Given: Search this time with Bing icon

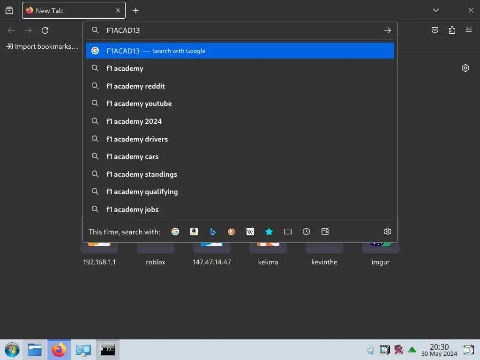Looking at the screenshot, I should (x=213, y=232).
